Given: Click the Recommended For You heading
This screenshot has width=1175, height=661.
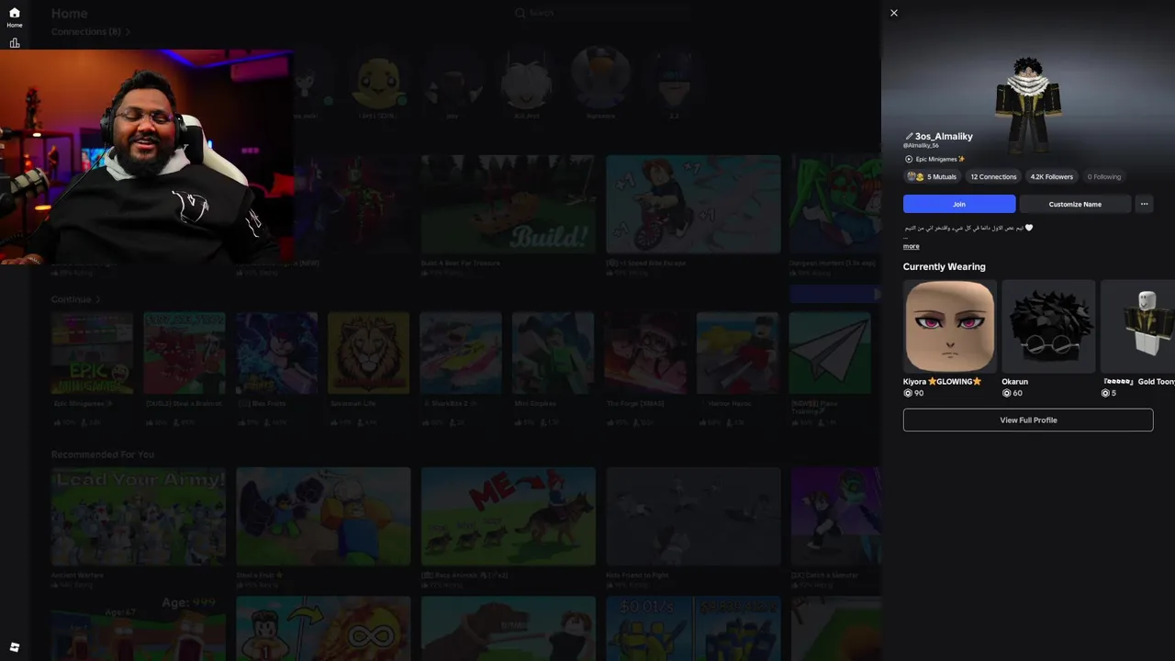Looking at the screenshot, I should click(103, 454).
